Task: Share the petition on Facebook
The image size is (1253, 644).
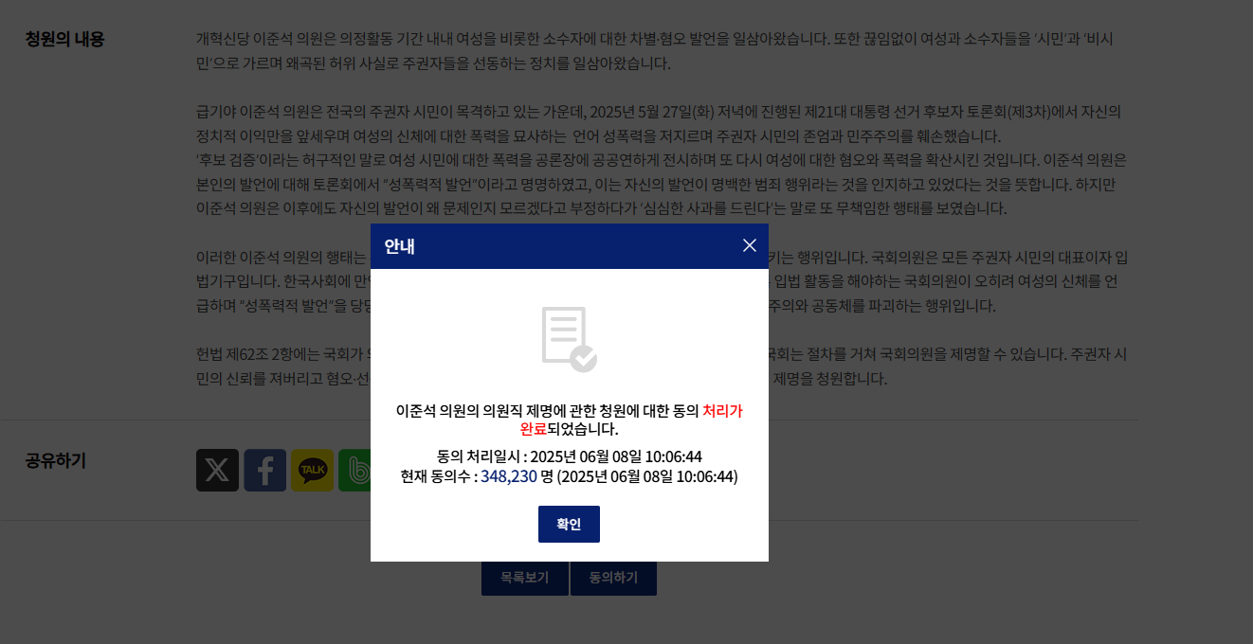Action: 264,470
